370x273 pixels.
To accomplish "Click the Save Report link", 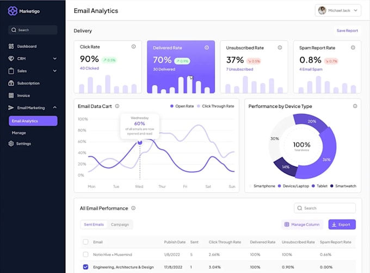I will tap(347, 30).
